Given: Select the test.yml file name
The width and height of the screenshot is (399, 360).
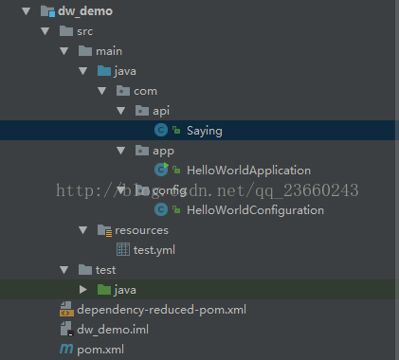Looking at the screenshot, I should click(154, 250).
